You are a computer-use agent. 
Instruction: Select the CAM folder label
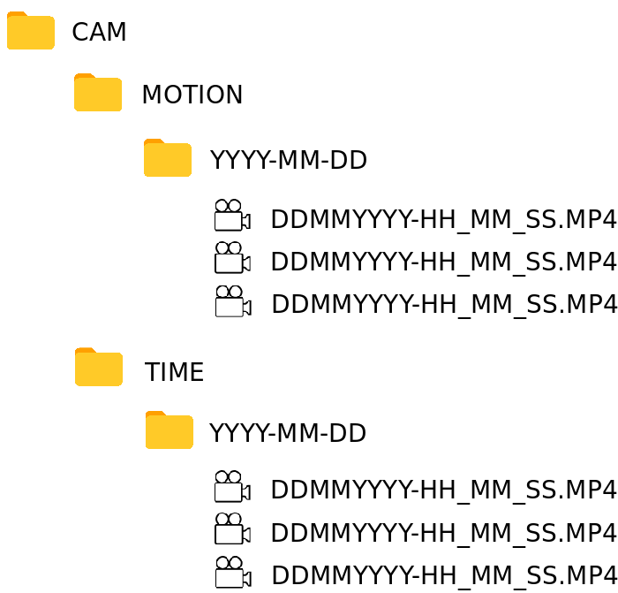click(99, 32)
